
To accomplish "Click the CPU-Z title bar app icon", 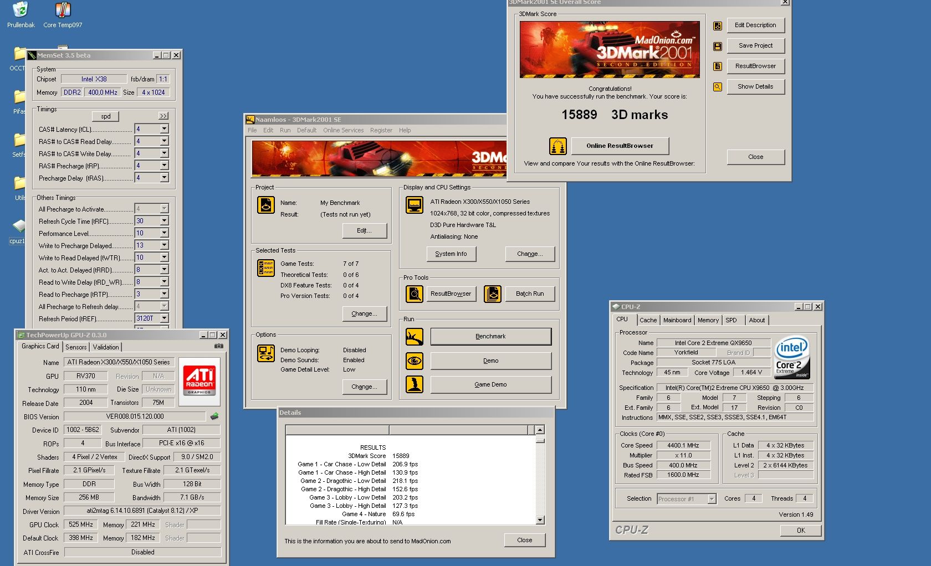I will click(616, 307).
